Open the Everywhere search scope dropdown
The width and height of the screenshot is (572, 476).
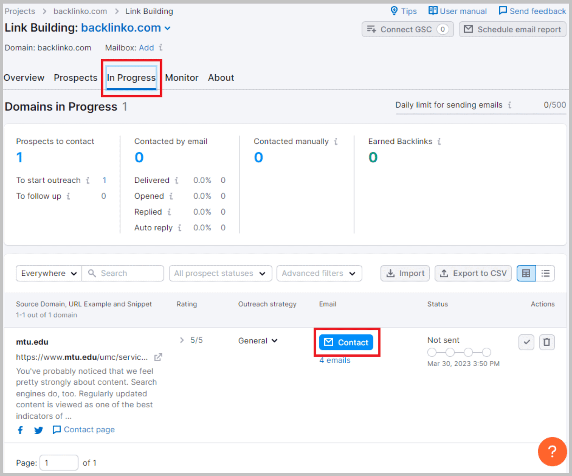[49, 273]
